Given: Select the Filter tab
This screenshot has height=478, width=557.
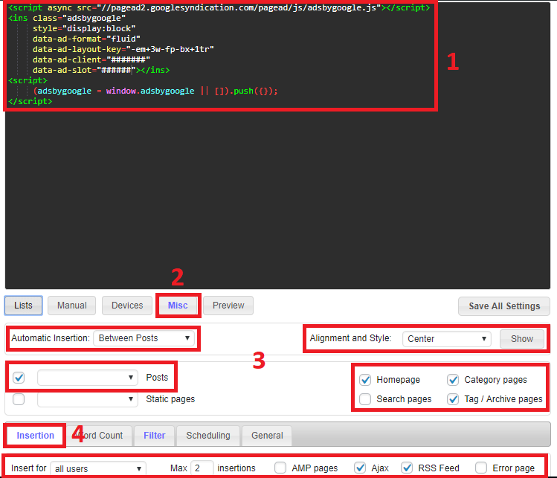Looking at the screenshot, I should 154,436.
